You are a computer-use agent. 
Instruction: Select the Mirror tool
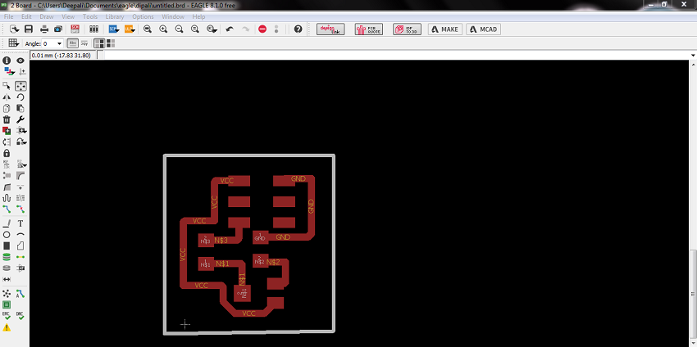[x=7, y=97]
